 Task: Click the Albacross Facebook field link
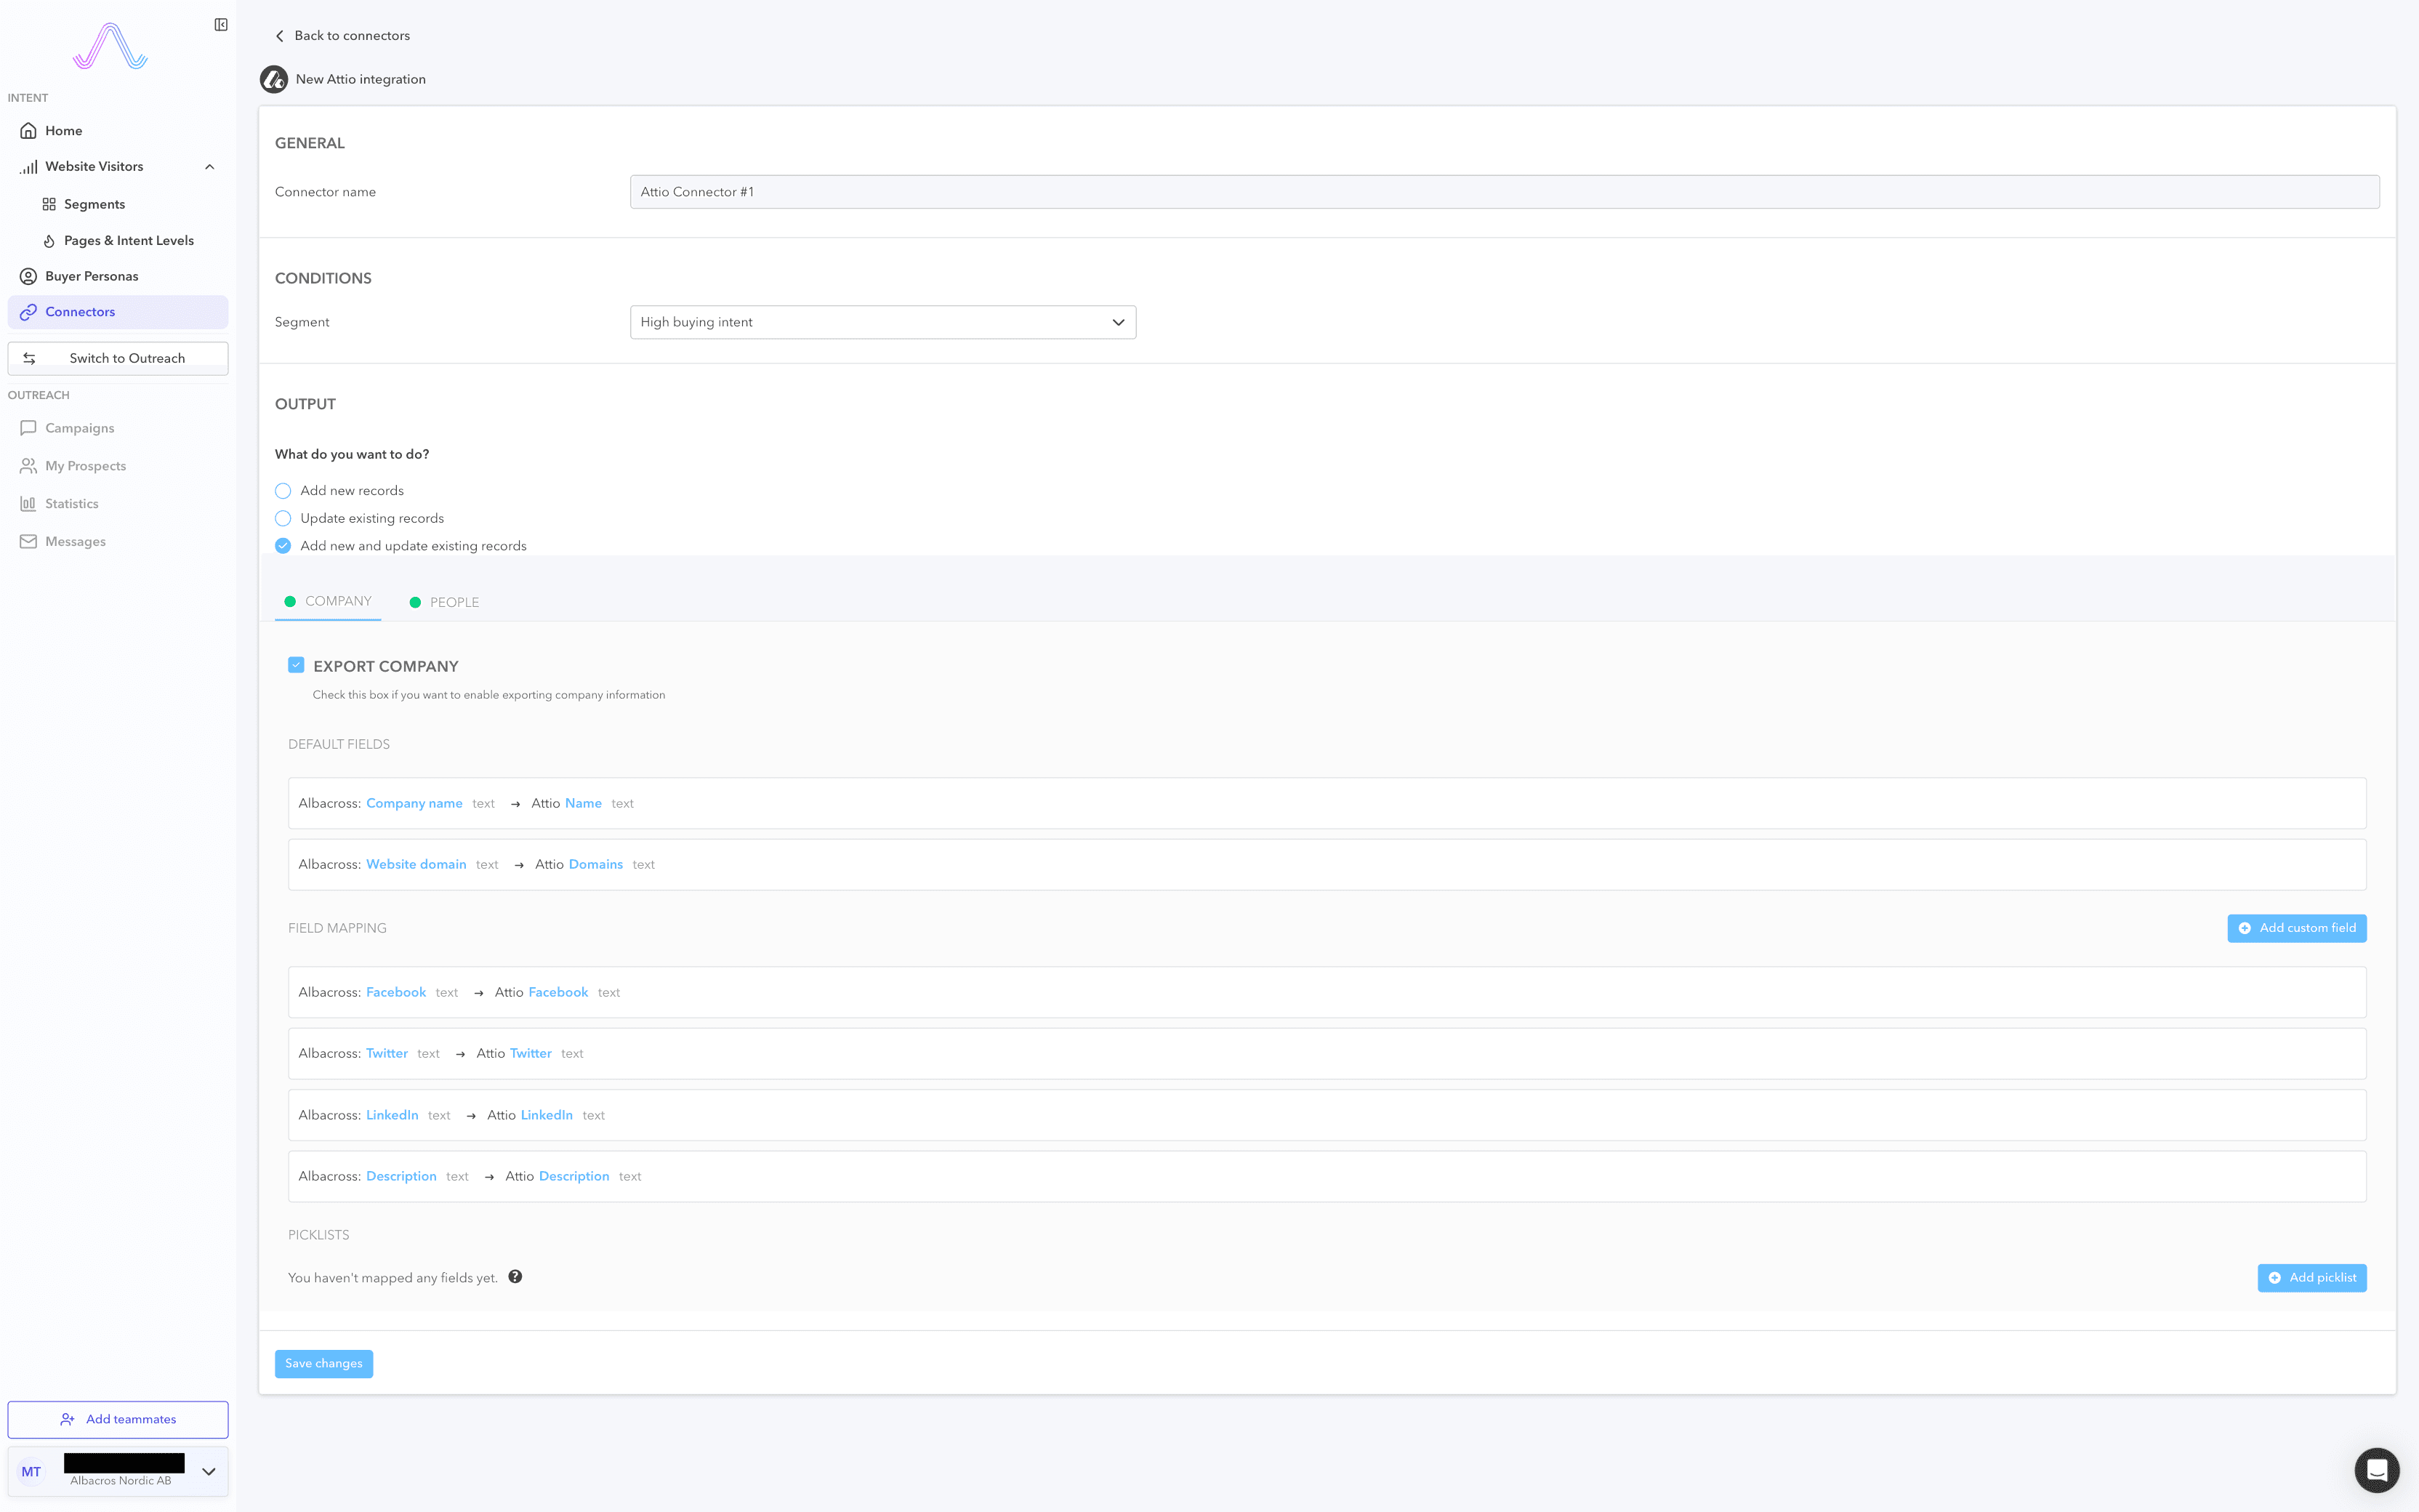click(396, 993)
